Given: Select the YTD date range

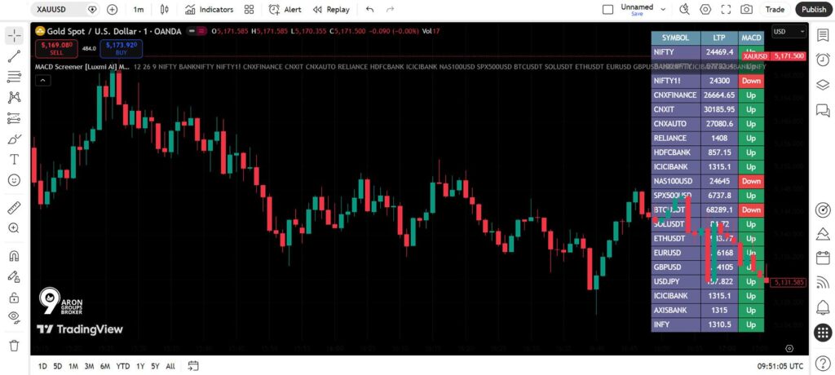Looking at the screenshot, I should (123, 366).
